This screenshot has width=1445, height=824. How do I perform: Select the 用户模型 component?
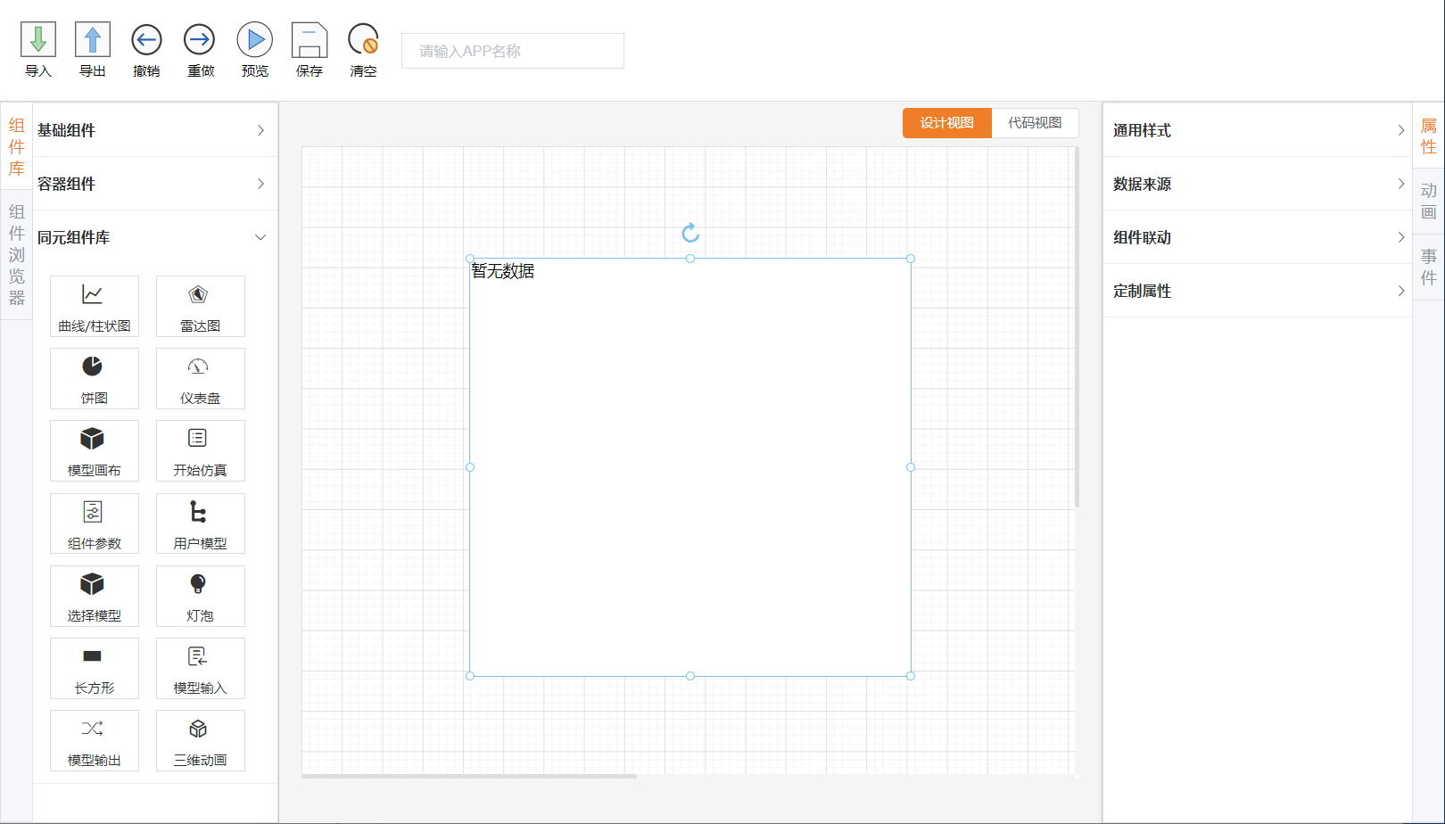pyautogui.click(x=200, y=523)
